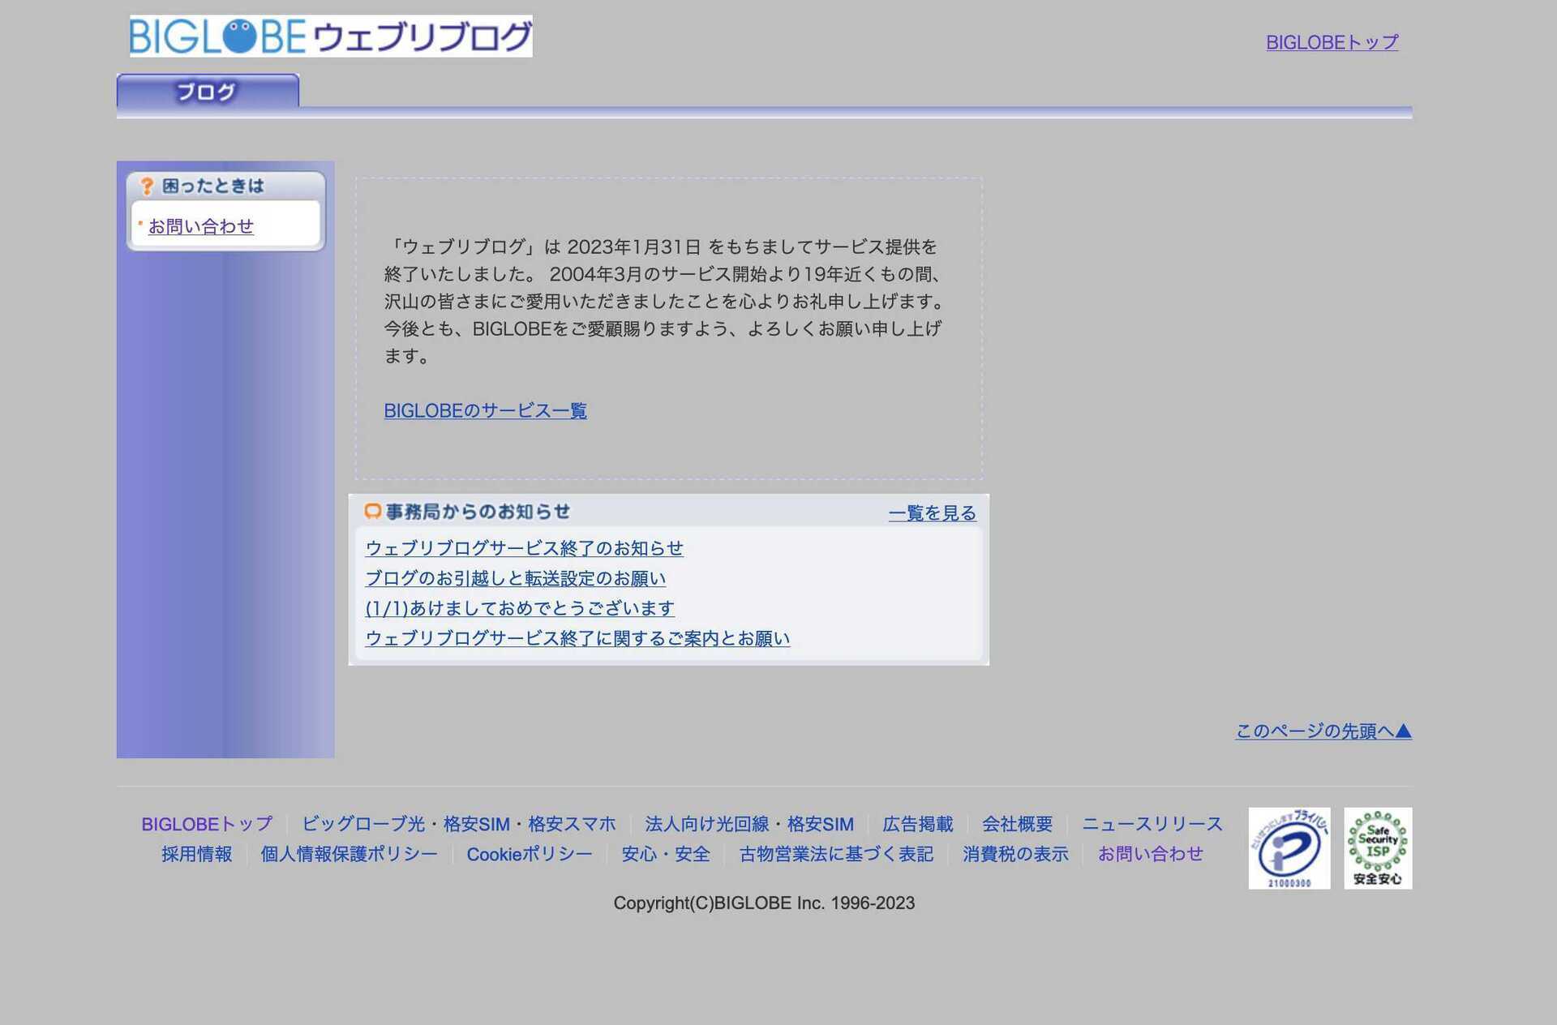Image resolution: width=1557 pixels, height=1025 pixels.
Task: Open 消費税の表示 footer link
Action: [1015, 855]
